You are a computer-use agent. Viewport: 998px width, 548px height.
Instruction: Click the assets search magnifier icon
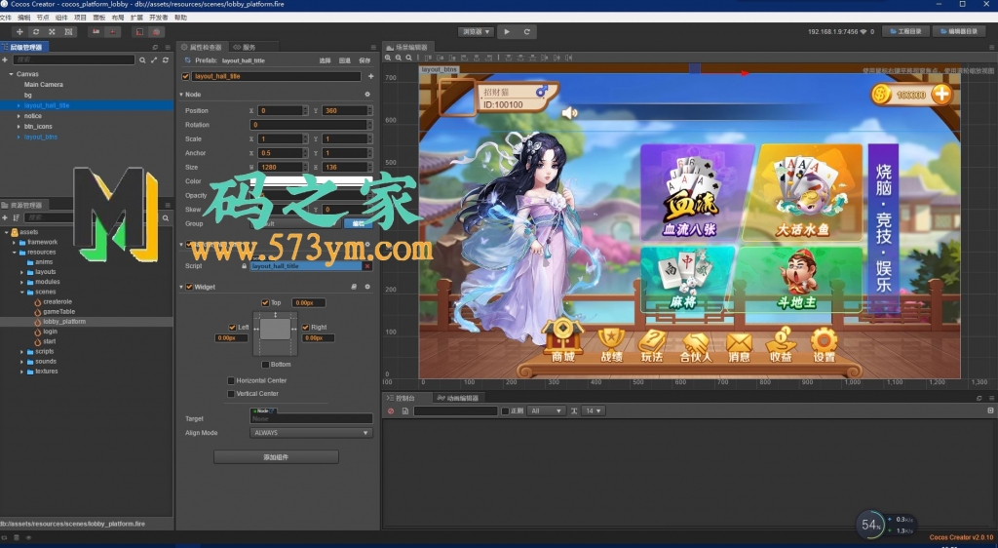click(166, 217)
